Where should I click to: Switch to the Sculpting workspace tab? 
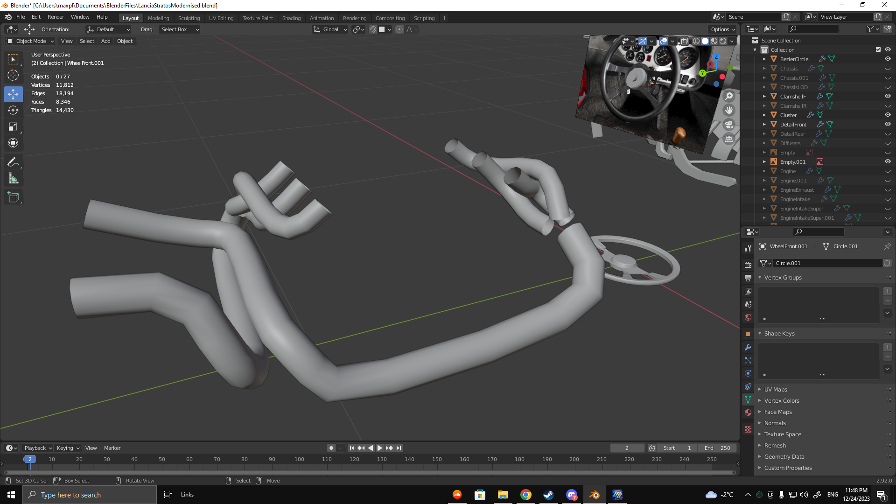point(189,18)
